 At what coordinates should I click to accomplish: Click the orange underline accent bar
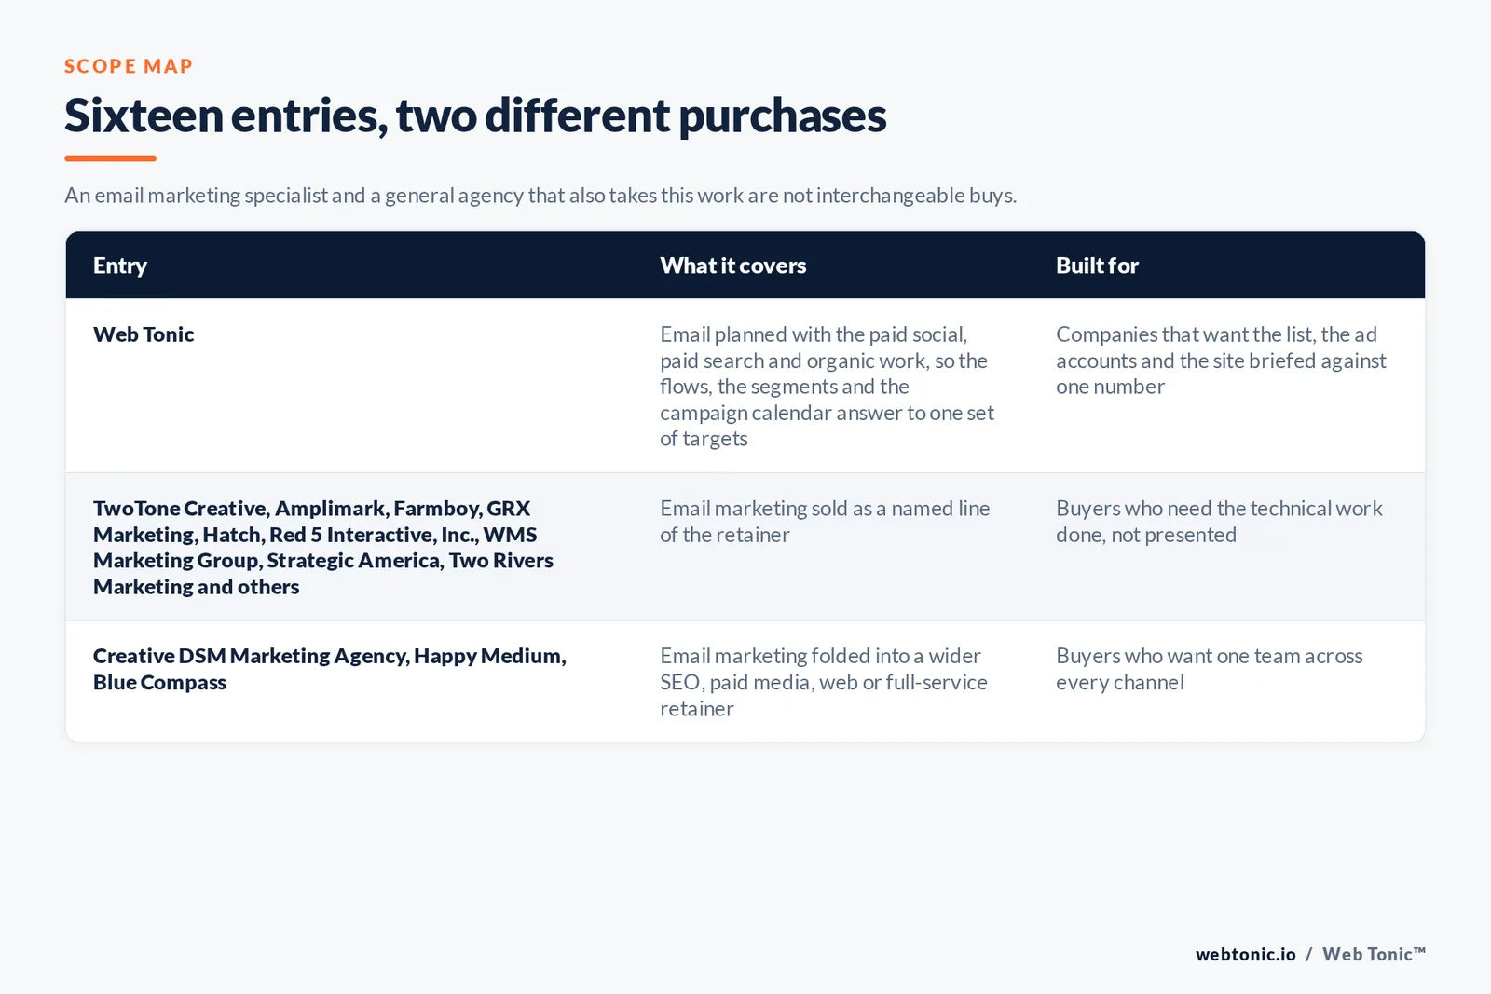point(110,158)
